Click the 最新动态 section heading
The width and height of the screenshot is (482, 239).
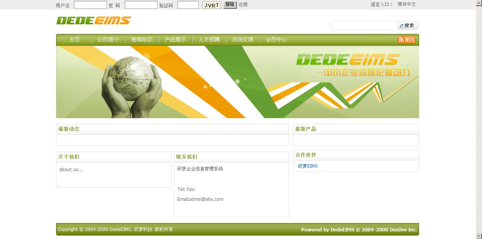69,129
